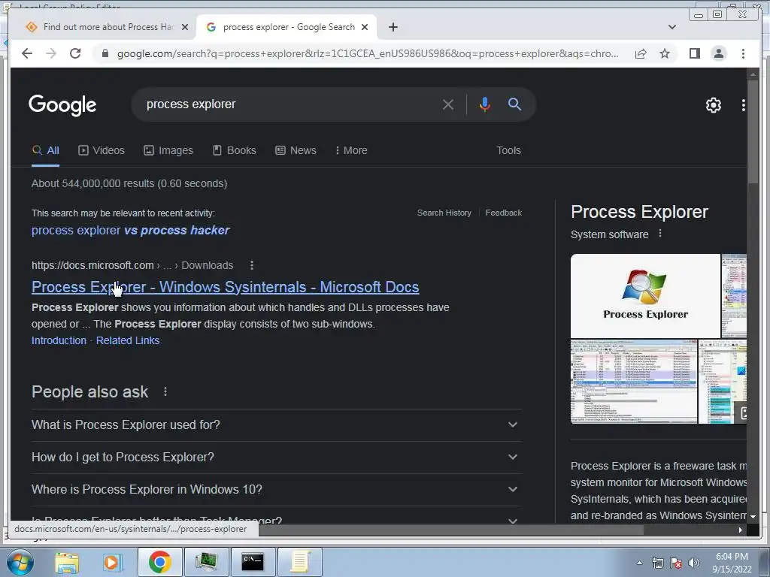Open the share page icon in the address bar
The image size is (770, 577).
point(641,53)
